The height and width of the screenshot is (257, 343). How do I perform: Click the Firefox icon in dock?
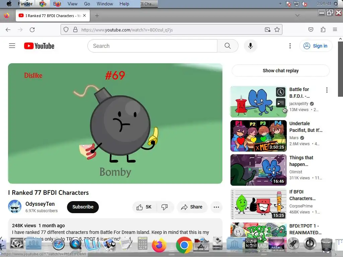(159, 245)
